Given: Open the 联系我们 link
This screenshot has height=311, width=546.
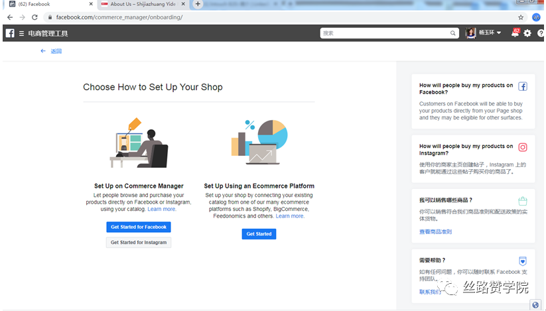Looking at the screenshot, I should (430, 292).
